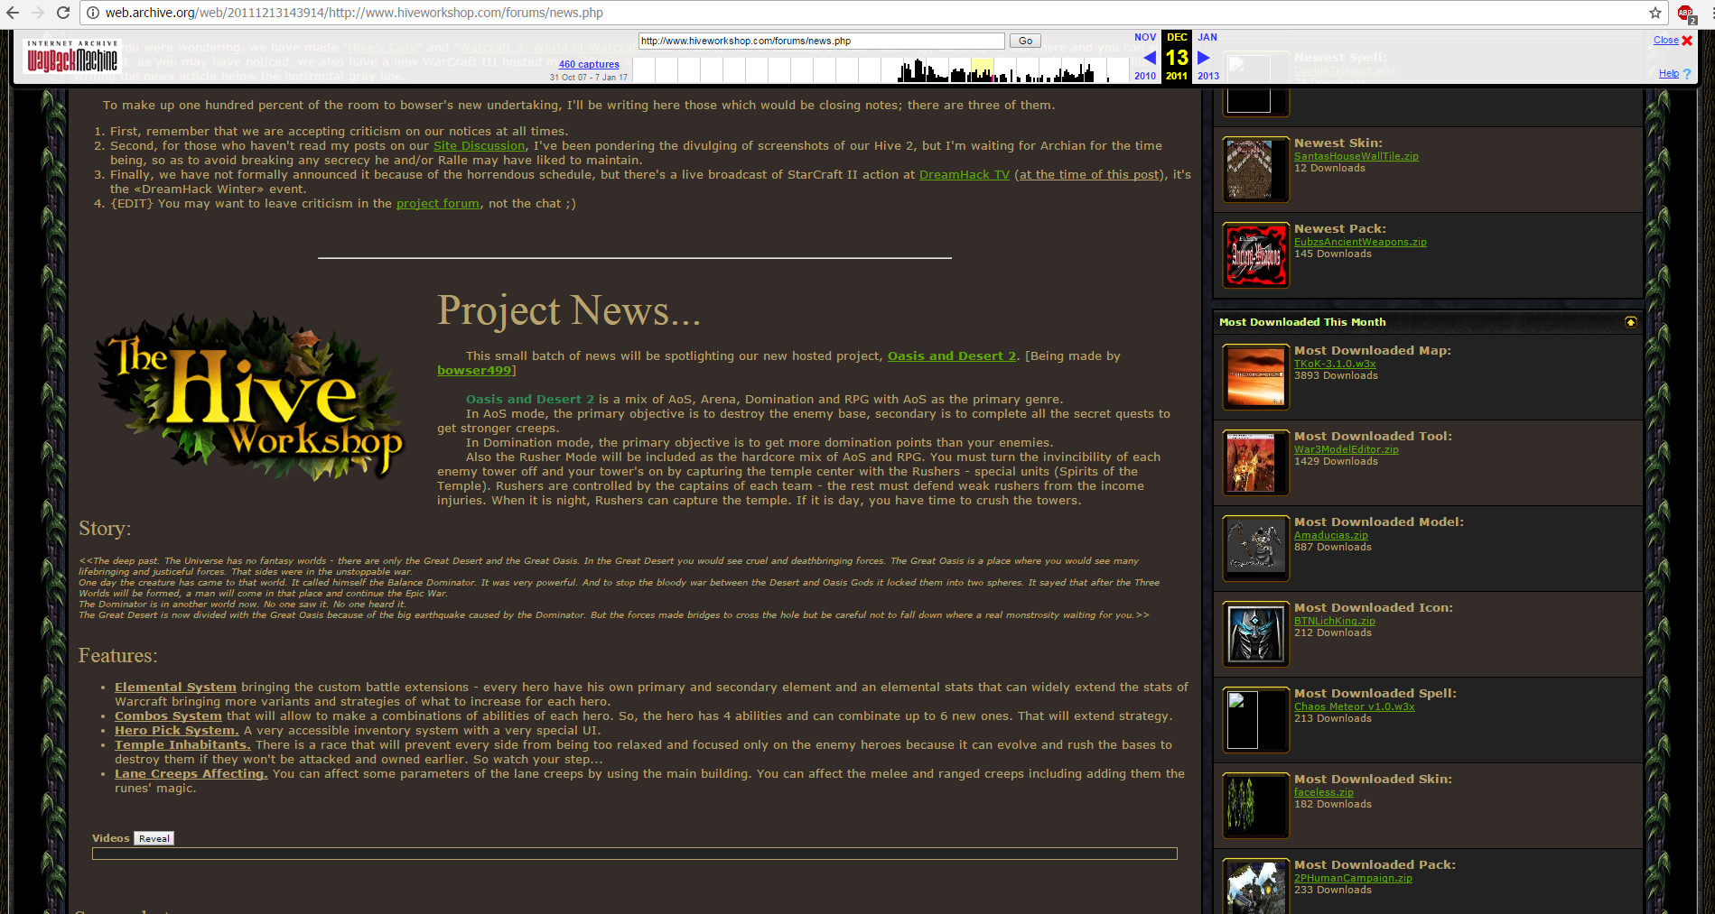This screenshot has width=1715, height=914.
Task: Click the '3893 Downloads' text
Action: (x=1336, y=375)
